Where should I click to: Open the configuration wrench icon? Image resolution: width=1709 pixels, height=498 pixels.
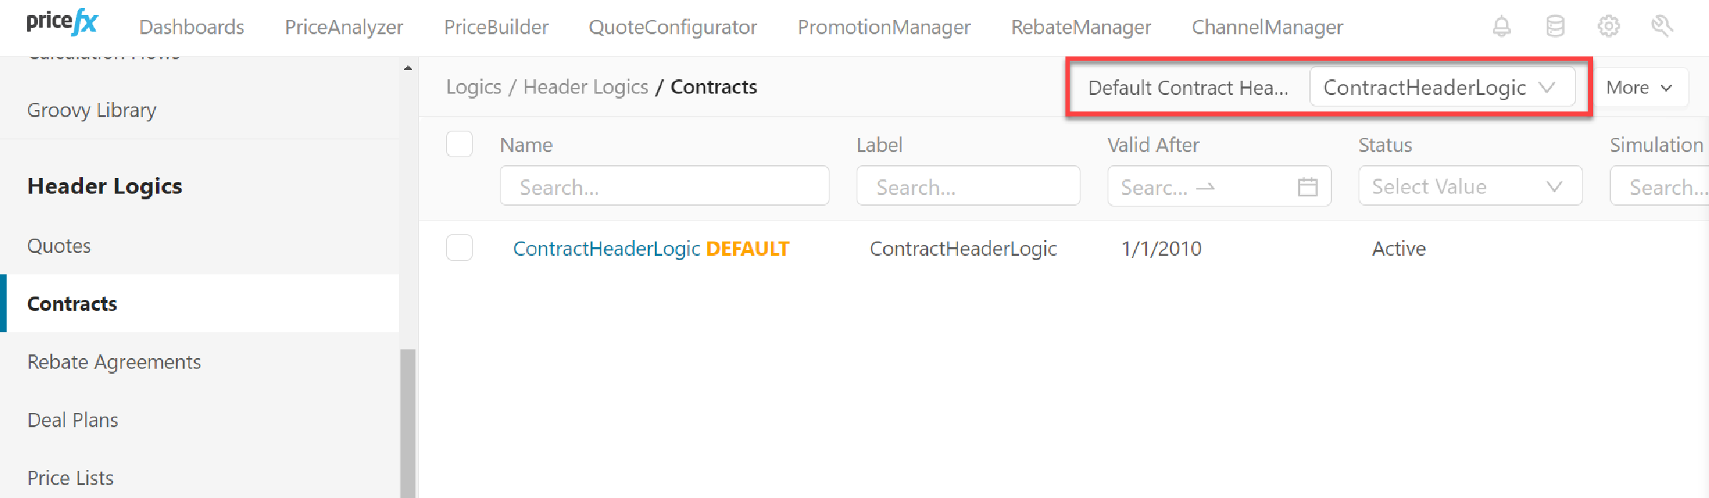[x=1663, y=26]
